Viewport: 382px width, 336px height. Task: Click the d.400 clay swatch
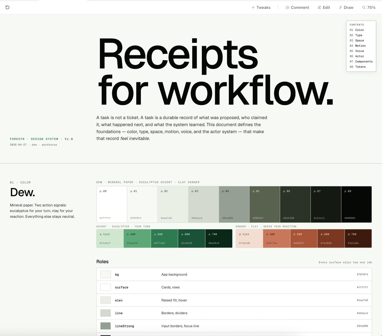277,239
